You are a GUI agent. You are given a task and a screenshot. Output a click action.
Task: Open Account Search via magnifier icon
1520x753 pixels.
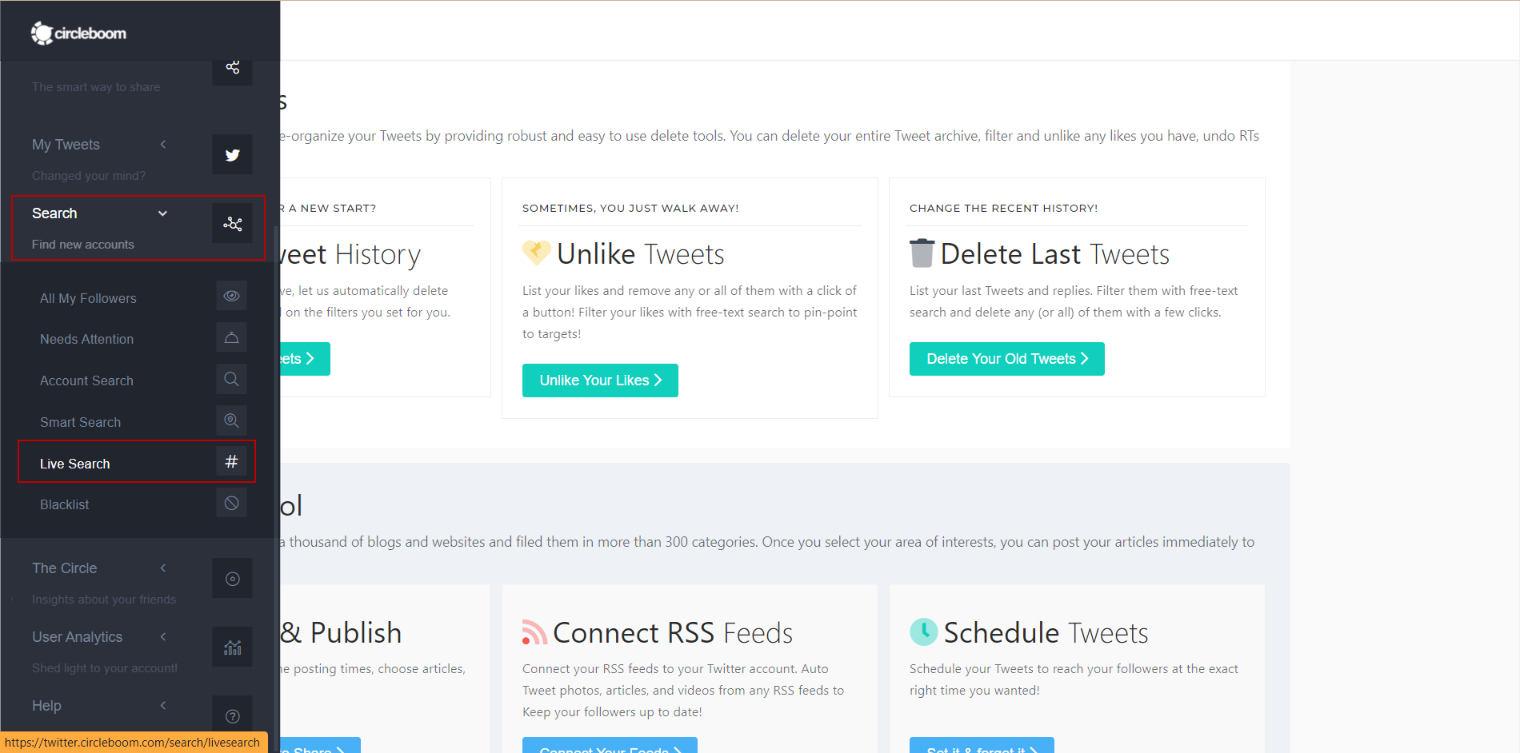click(231, 379)
